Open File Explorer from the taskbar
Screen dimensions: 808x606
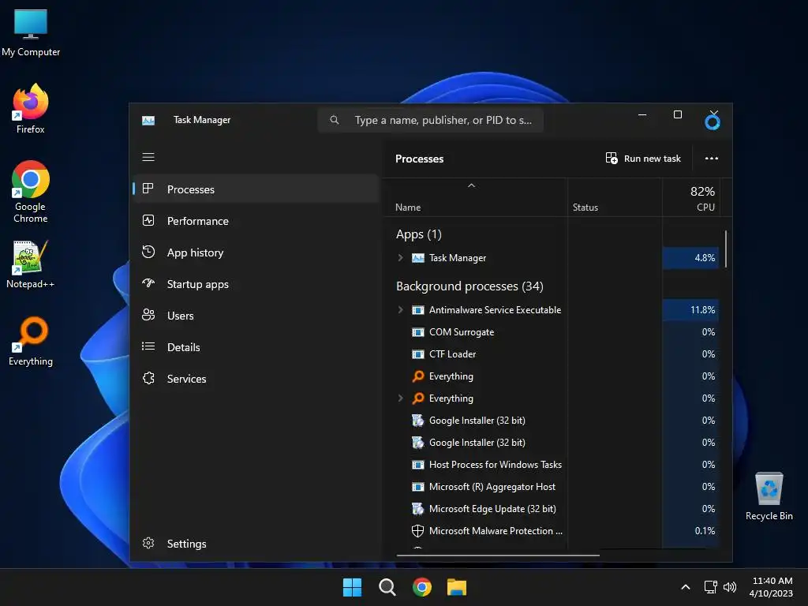pyautogui.click(x=457, y=587)
